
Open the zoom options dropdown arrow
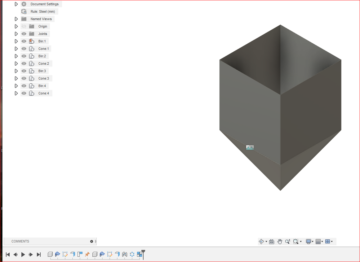tap(301, 242)
